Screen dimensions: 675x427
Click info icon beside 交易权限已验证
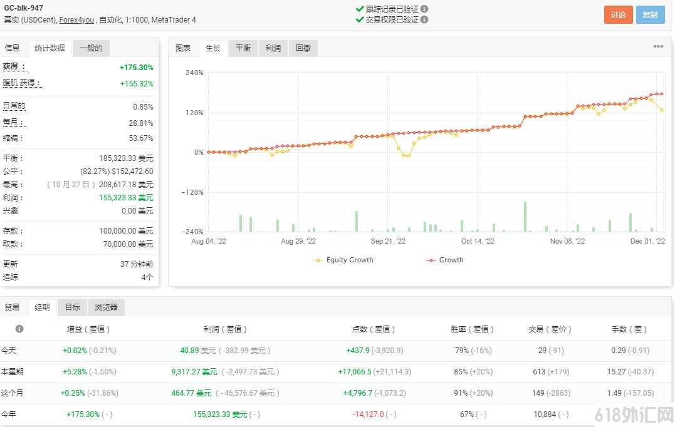click(424, 19)
